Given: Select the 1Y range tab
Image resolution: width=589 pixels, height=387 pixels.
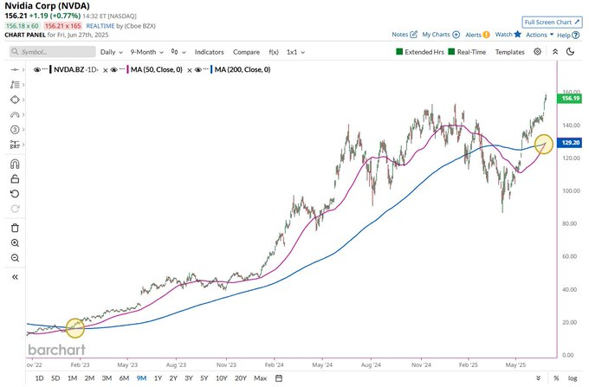Looking at the screenshot, I should click(x=158, y=378).
